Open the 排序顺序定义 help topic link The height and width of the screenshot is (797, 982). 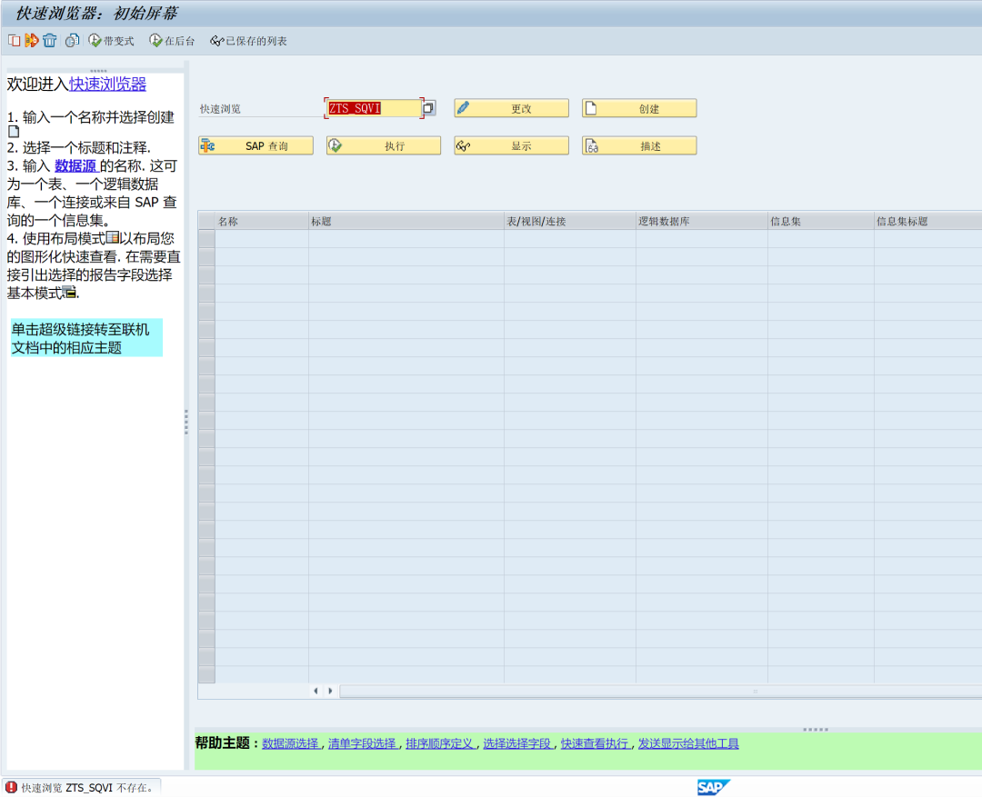[x=440, y=743]
